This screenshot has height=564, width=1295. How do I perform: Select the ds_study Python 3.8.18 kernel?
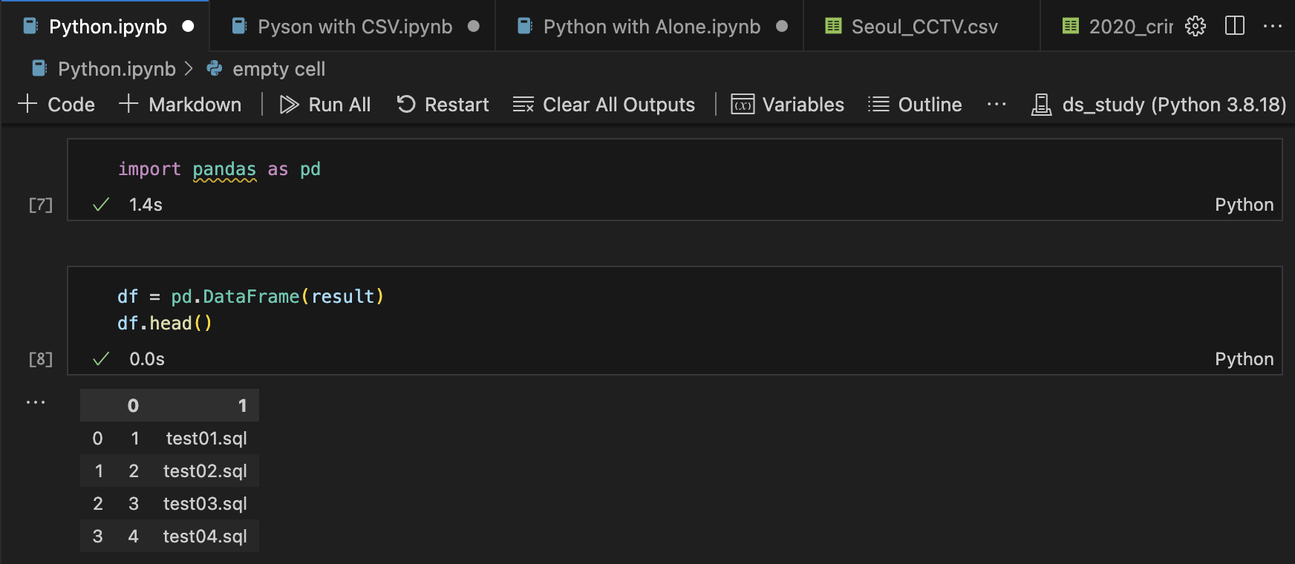pyautogui.click(x=1158, y=105)
